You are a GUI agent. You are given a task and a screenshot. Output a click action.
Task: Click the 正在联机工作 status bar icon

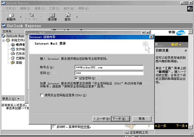pos(127,133)
